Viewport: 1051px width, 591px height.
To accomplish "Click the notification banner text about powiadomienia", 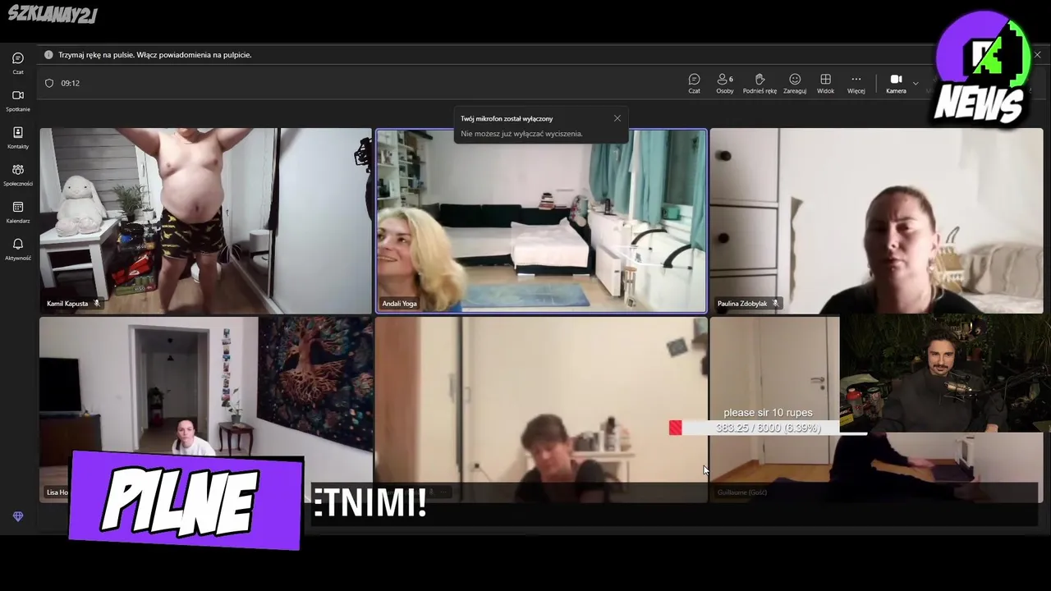I will coord(154,55).
